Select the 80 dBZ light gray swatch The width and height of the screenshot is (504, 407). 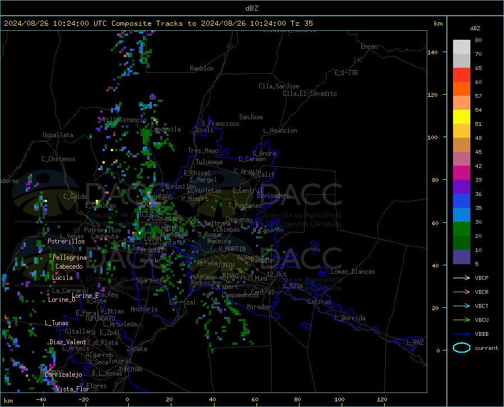pyautogui.click(x=461, y=47)
